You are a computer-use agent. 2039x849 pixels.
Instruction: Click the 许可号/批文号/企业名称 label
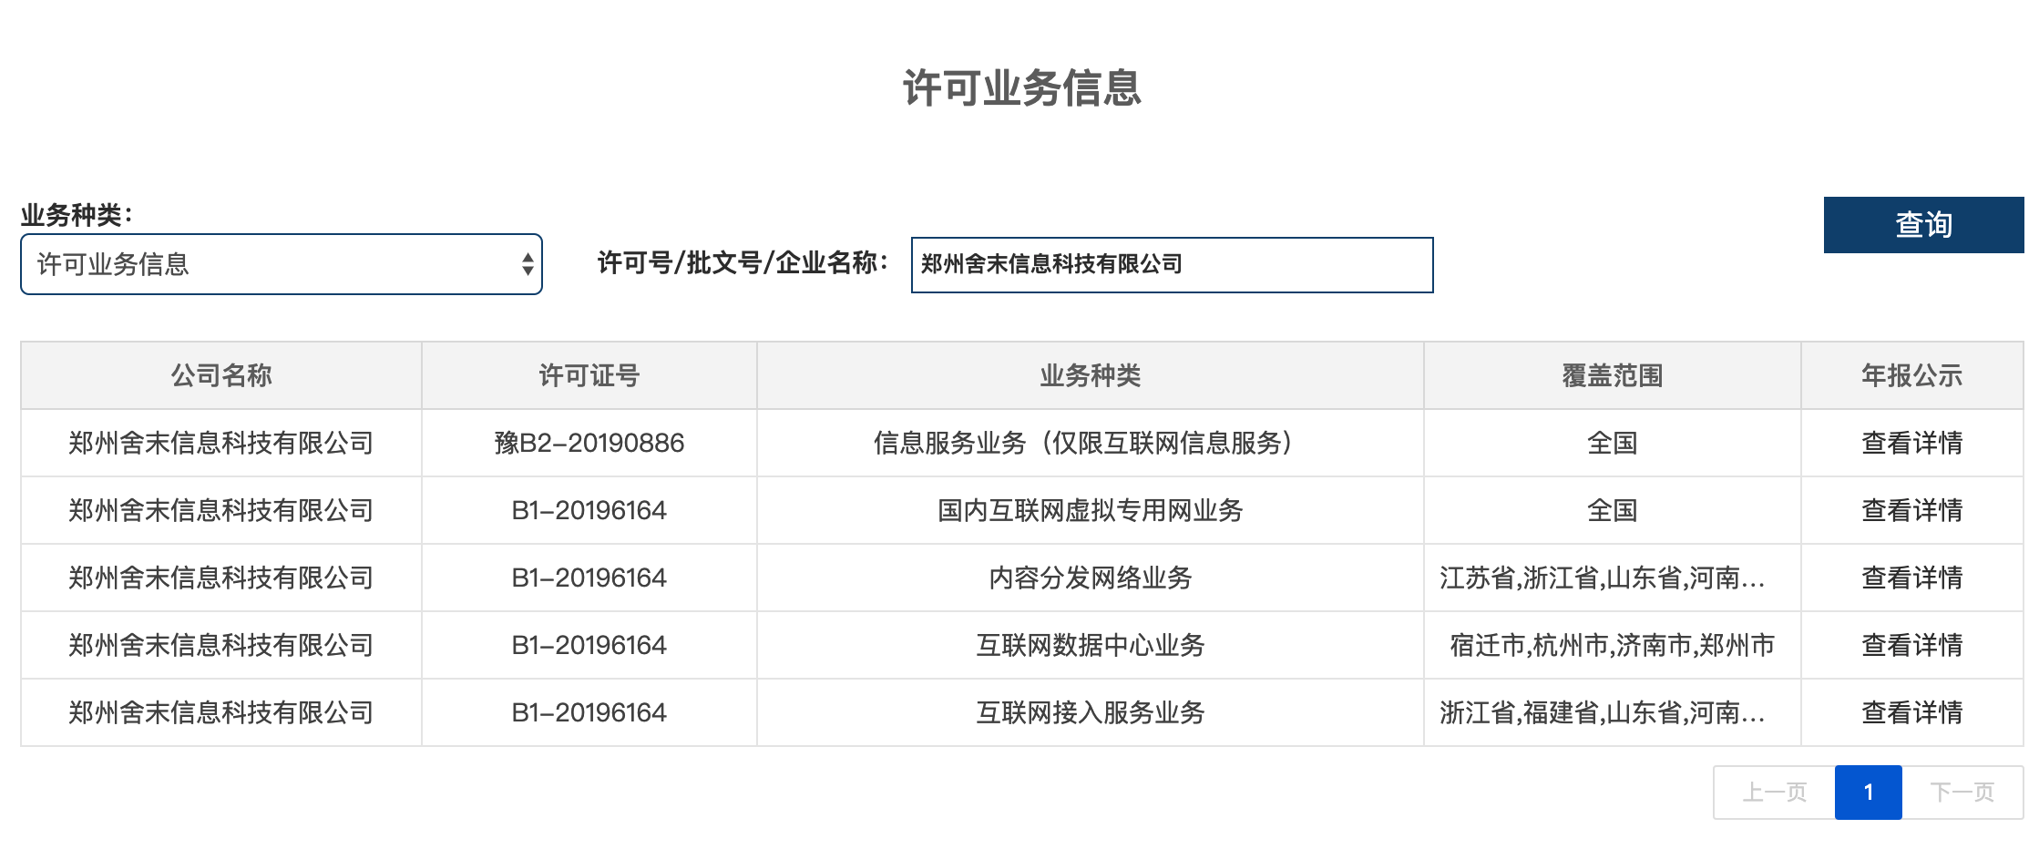[x=743, y=263]
